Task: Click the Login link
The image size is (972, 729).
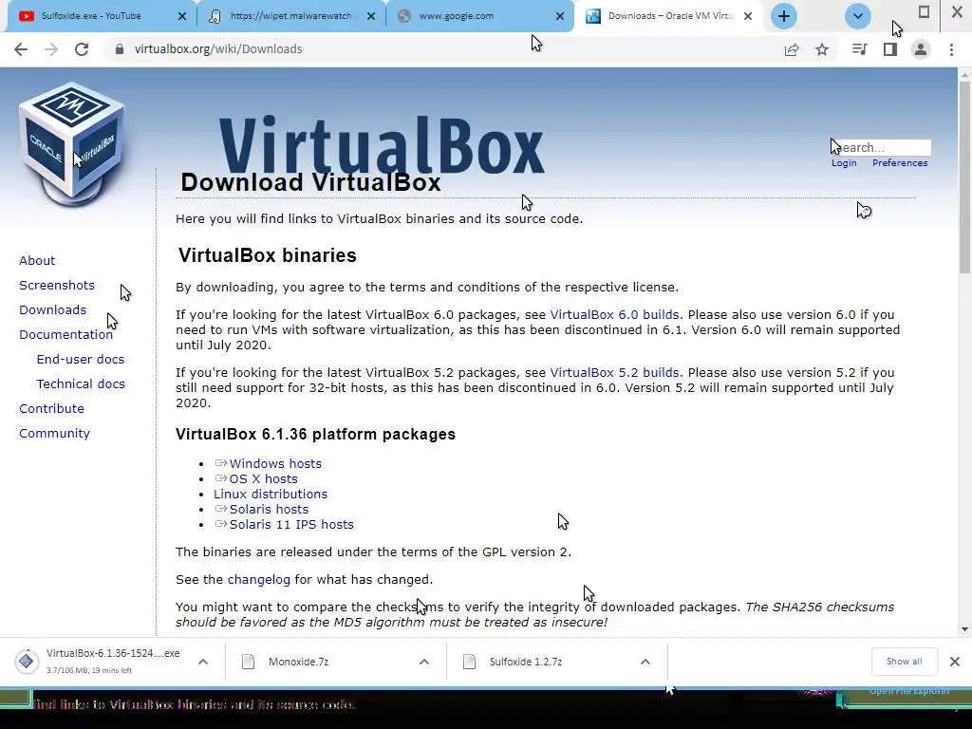Action: [844, 163]
